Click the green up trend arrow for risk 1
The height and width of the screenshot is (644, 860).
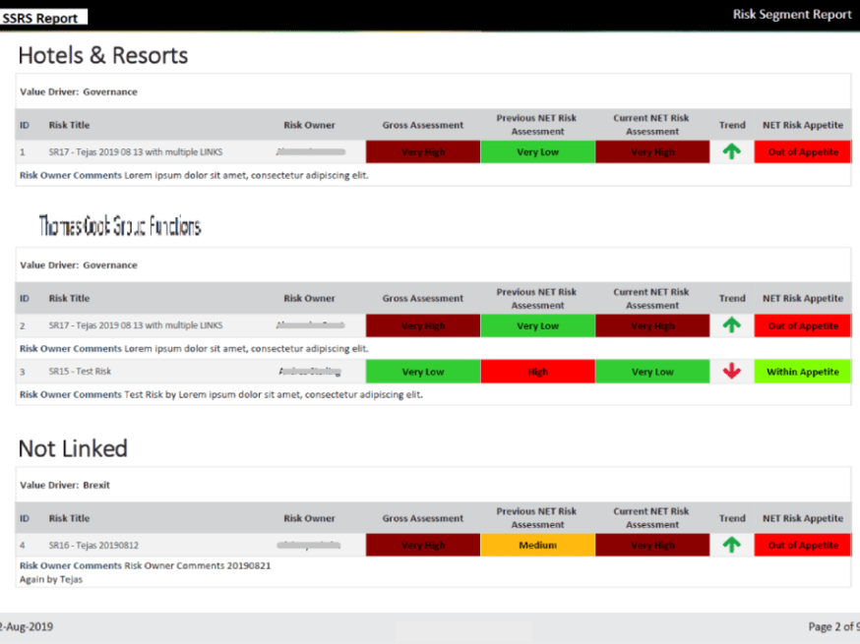tap(731, 152)
